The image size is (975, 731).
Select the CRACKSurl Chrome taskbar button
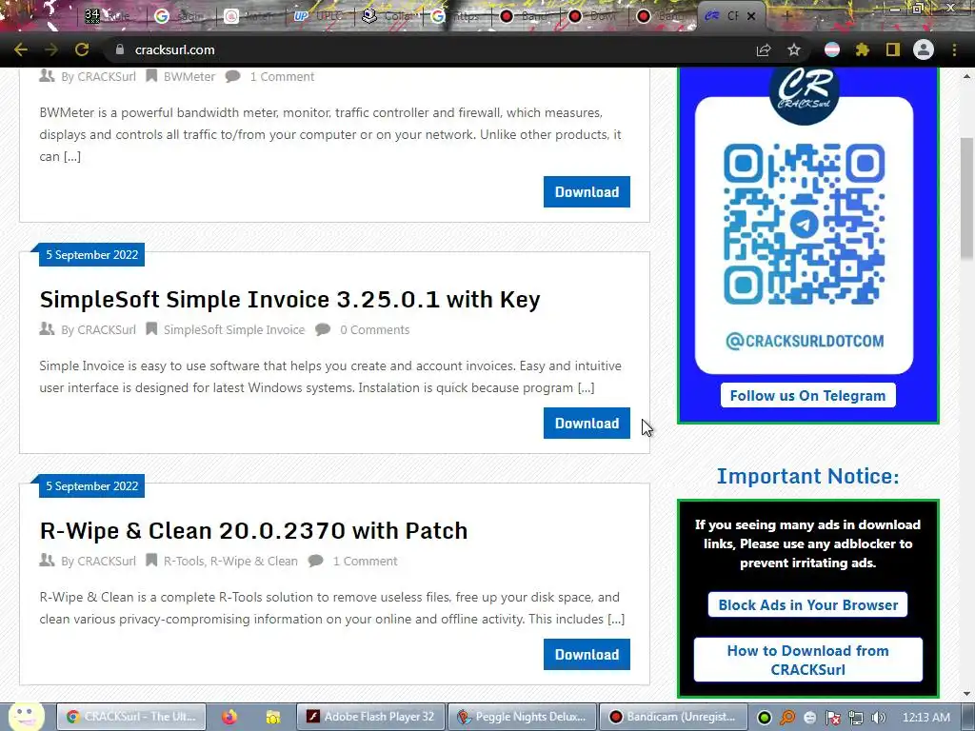131,717
